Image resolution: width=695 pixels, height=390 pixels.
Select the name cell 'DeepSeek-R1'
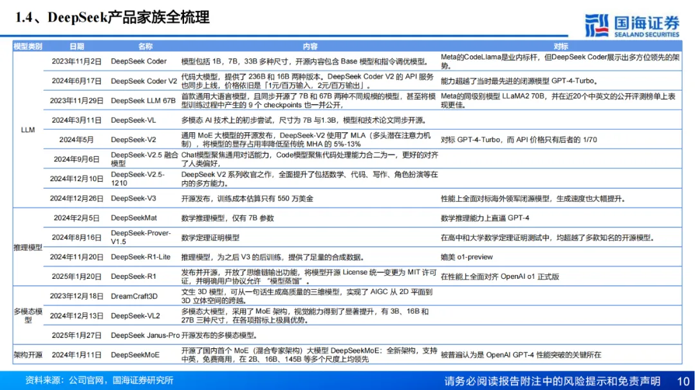(133, 277)
